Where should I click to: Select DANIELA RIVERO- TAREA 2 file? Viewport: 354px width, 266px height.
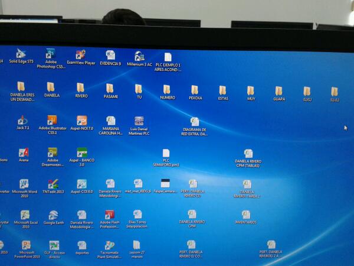pos(247,189)
